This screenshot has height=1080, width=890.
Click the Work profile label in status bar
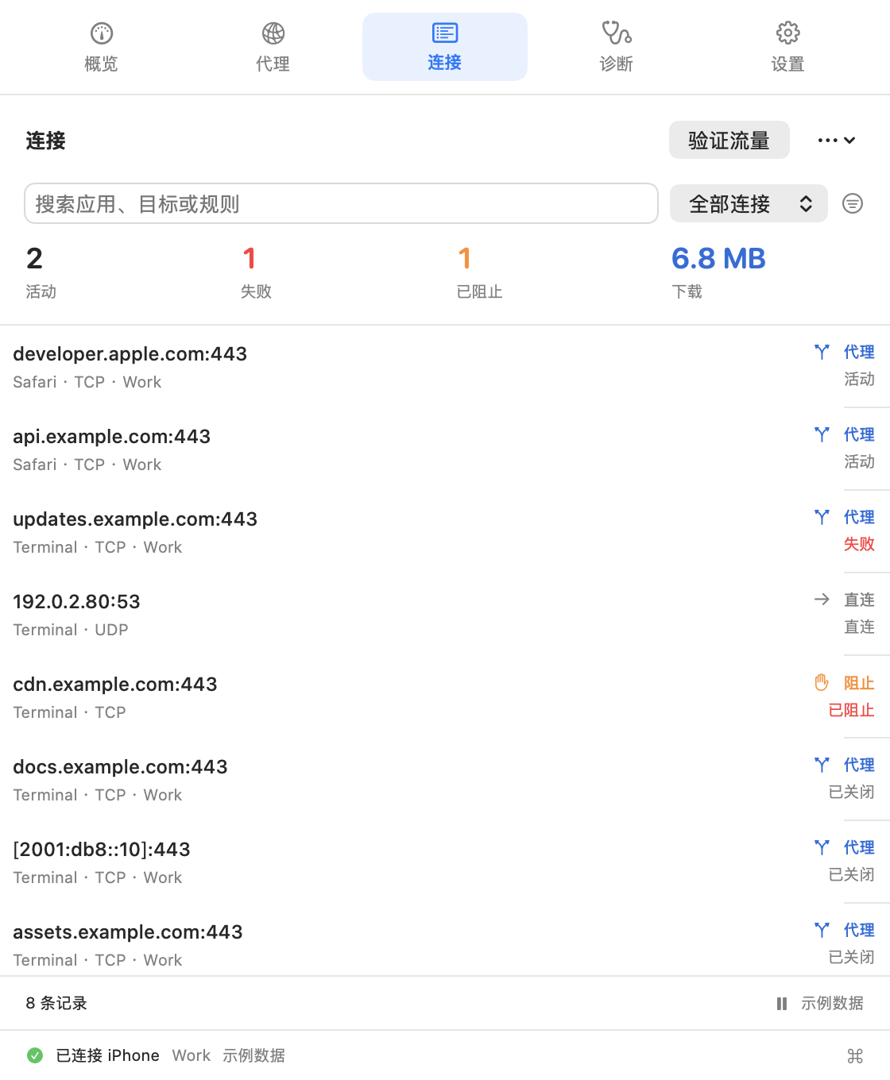point(192,1055)
